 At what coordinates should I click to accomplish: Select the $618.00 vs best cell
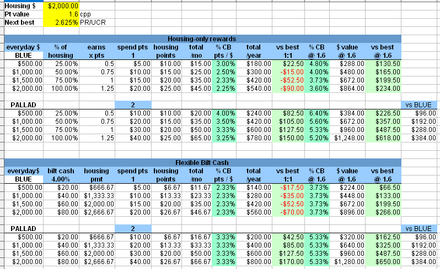(385, 137)
